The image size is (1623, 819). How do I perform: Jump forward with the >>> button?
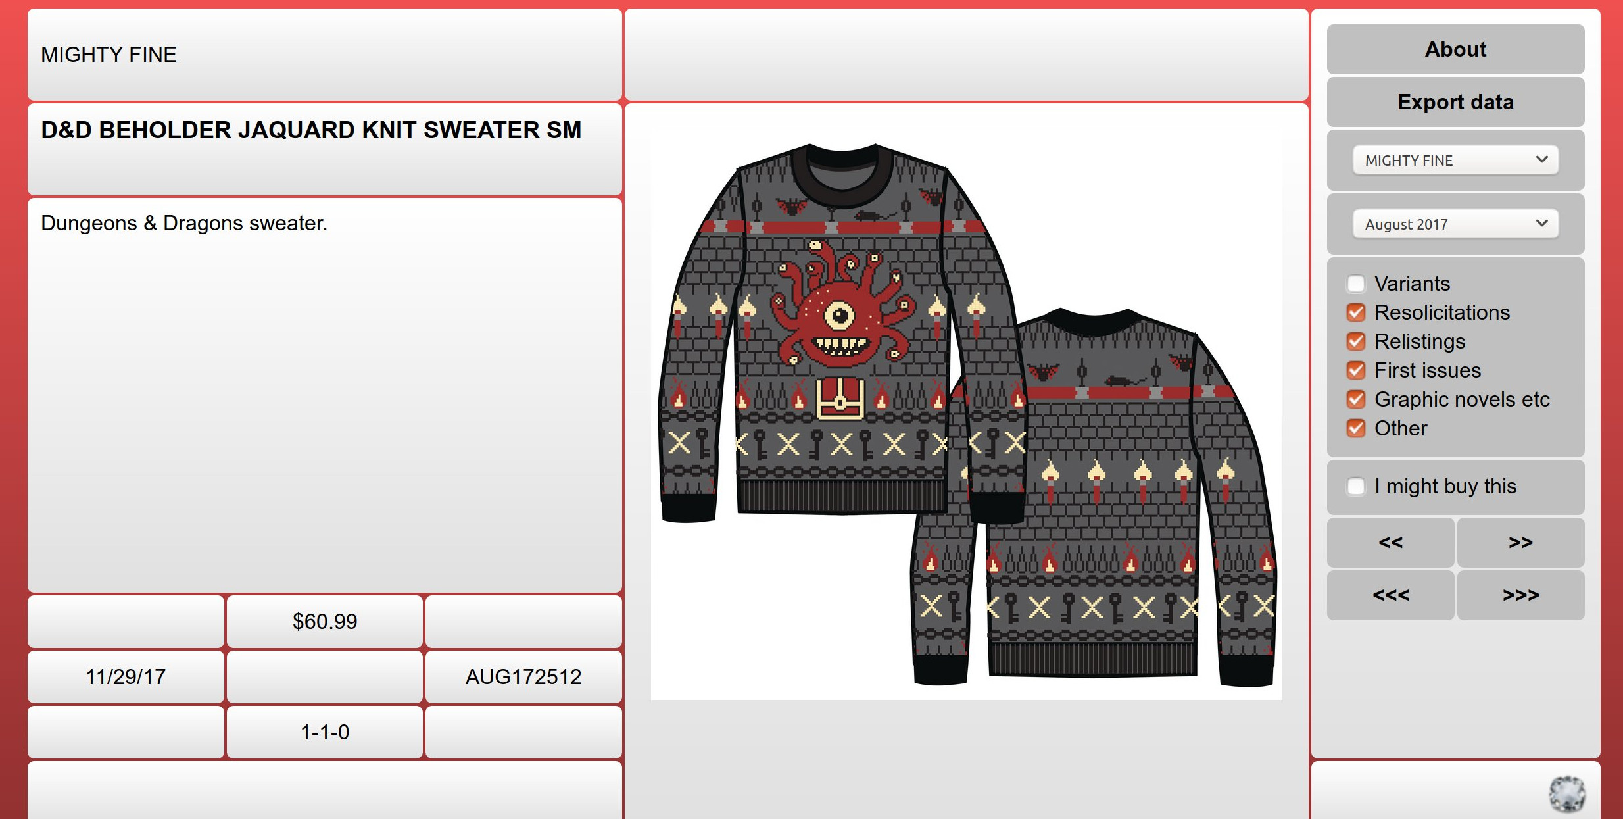click(x=1520, y=595)
